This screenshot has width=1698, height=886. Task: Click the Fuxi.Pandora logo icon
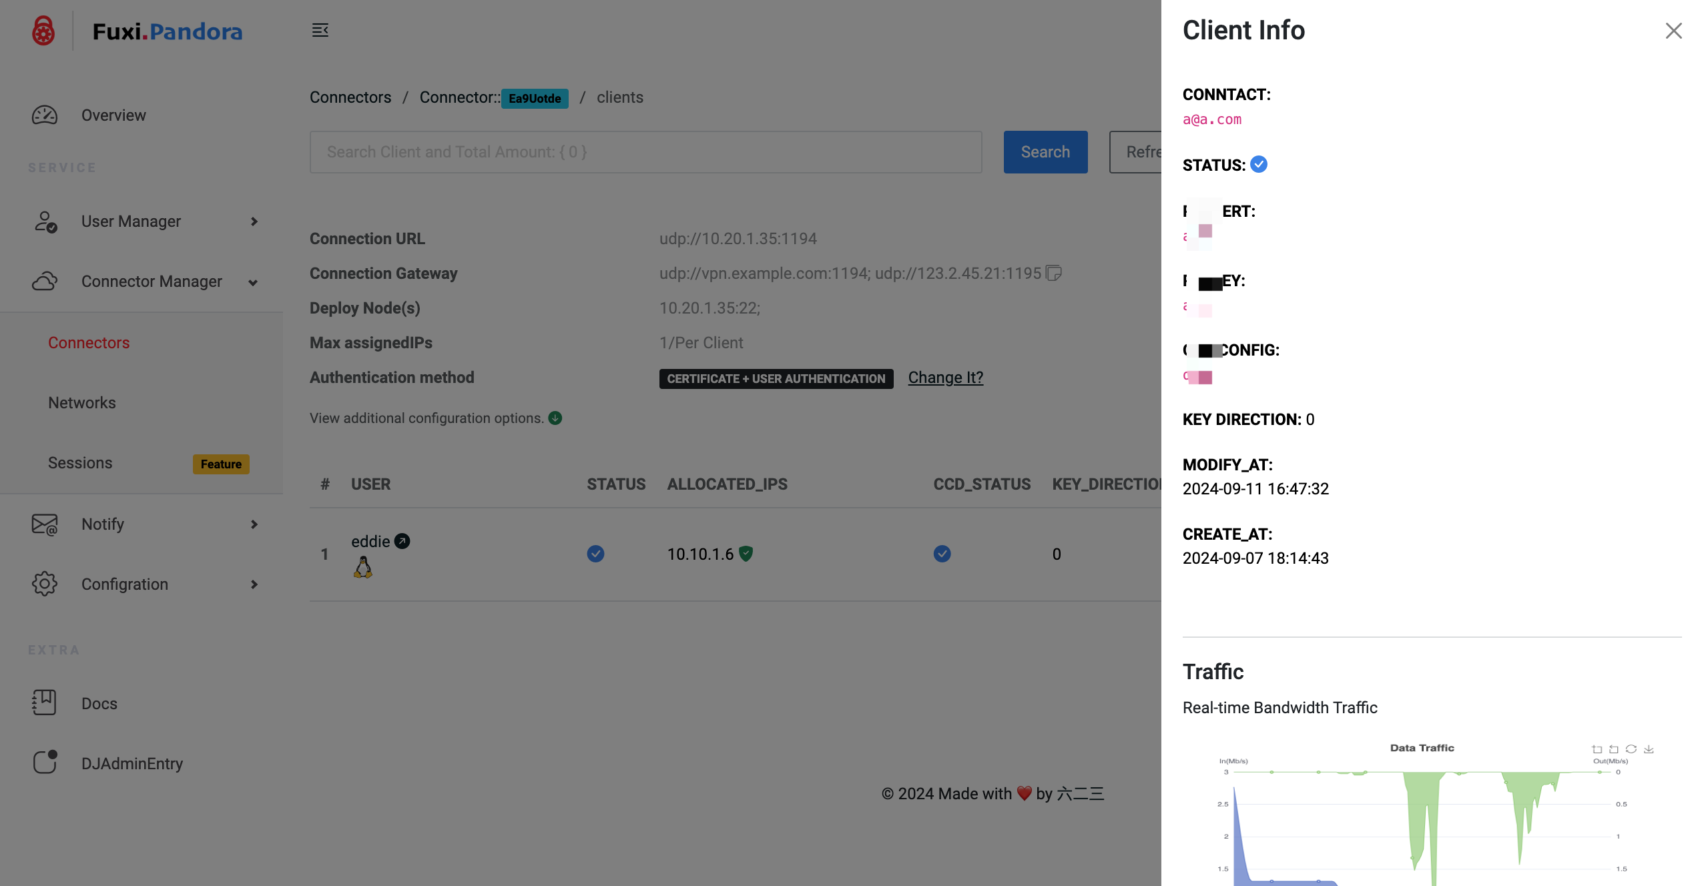pos(43,31)
